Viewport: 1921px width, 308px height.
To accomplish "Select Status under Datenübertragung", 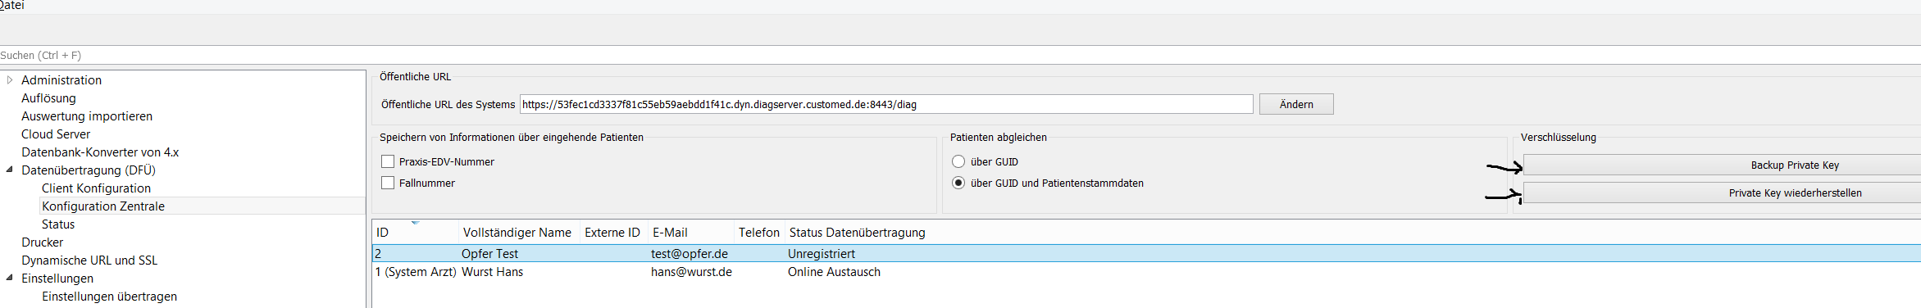I will click(x=58, y=224).
